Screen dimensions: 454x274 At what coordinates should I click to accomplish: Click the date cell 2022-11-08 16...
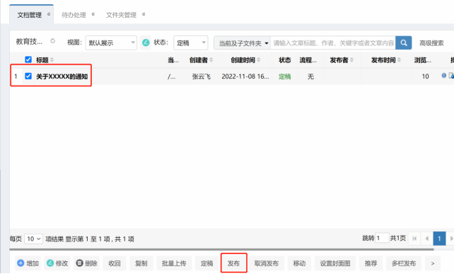tap(245, 76)
